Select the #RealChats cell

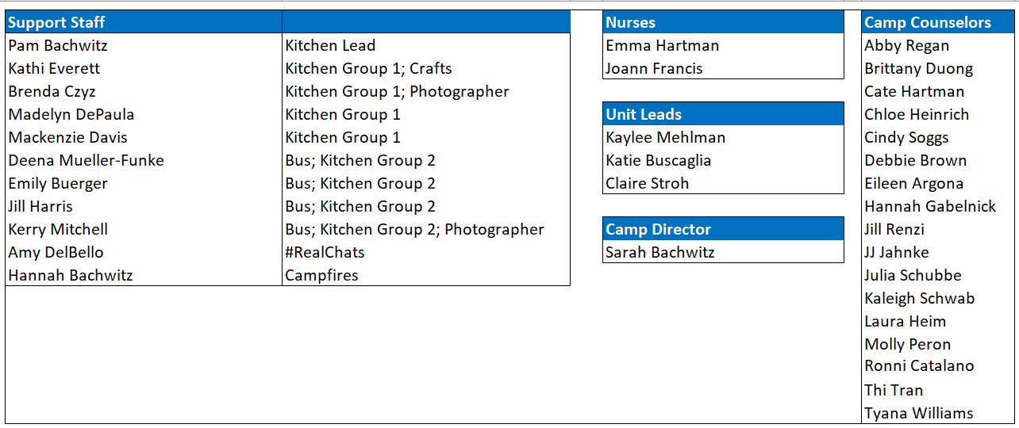point(426,252)
